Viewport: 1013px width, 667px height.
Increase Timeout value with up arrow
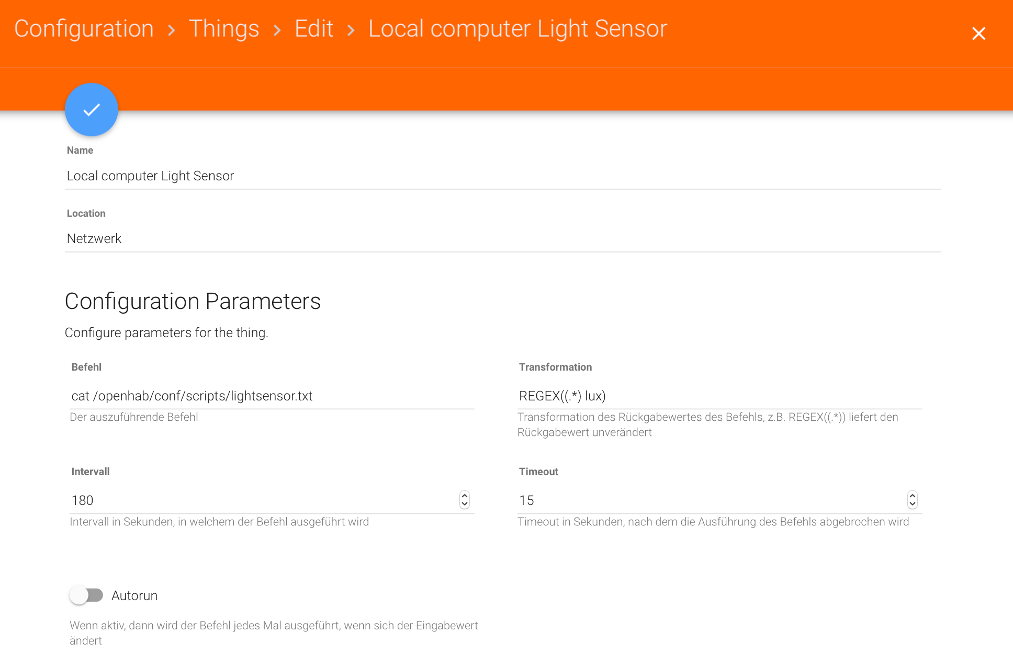tap(913, 496)
